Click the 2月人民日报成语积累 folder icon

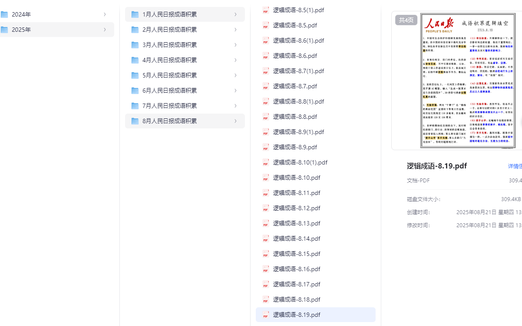pyautogui.click(x=135, y=30)
